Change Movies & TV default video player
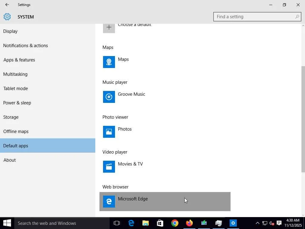Viewport: 305px width, 229px height. point(165,166)
